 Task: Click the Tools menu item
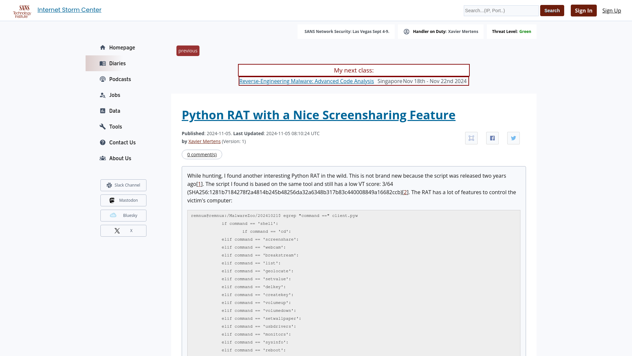tap(116, 127)
